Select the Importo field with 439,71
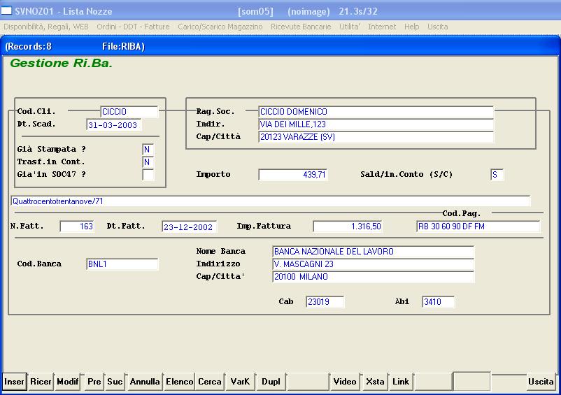561x395 pixels. pyautogui.click(x=293, y=175)
